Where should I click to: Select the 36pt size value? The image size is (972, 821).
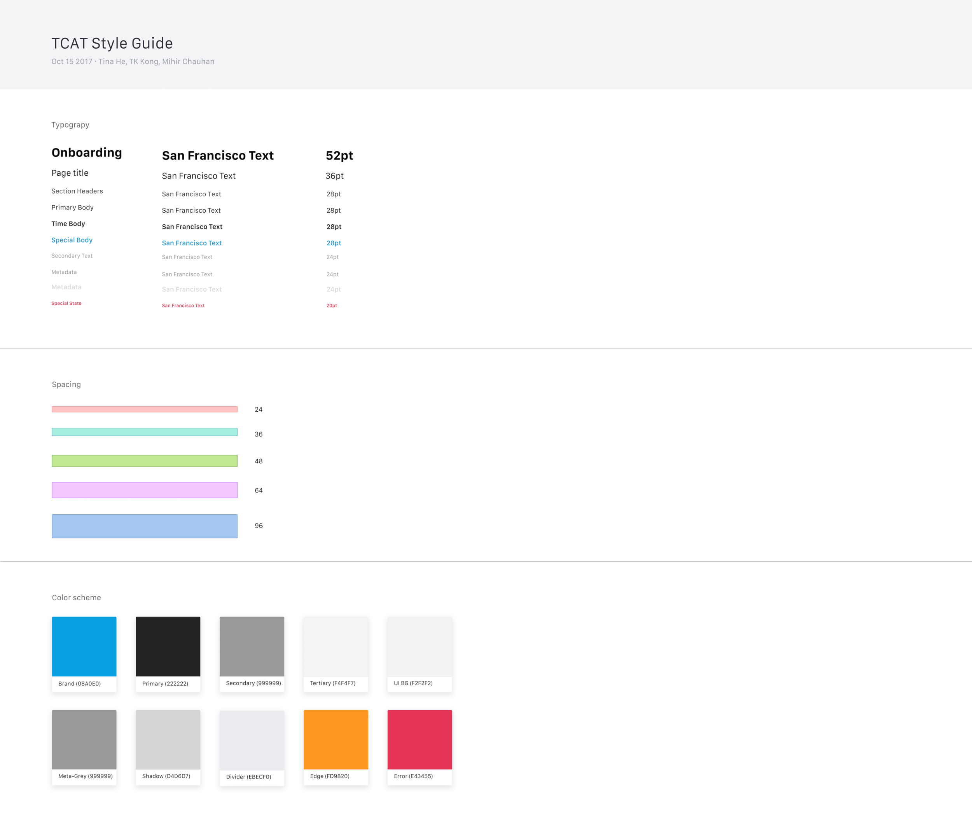(334, 176)
